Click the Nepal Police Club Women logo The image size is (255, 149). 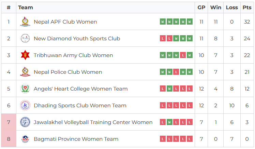[25, 72]
